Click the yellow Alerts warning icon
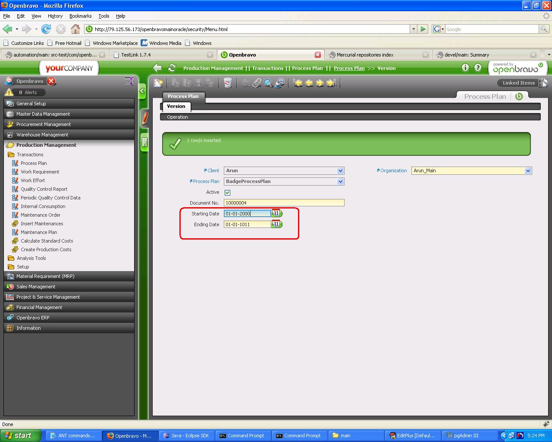The height and width of the screenshot is (442, 552). pyautogui.click(x=9, y=92)
